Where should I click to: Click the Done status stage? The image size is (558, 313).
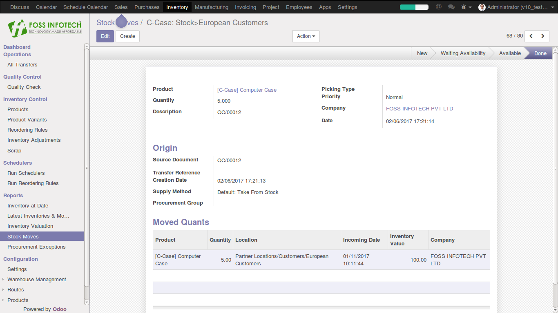(x=540, y=53)
